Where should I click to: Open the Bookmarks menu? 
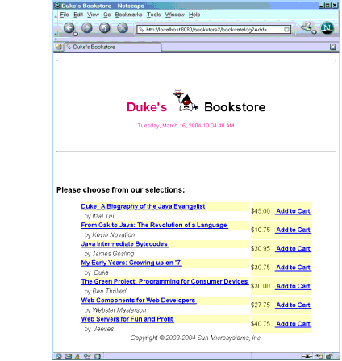pyautogui.click(x=128, y=15)
